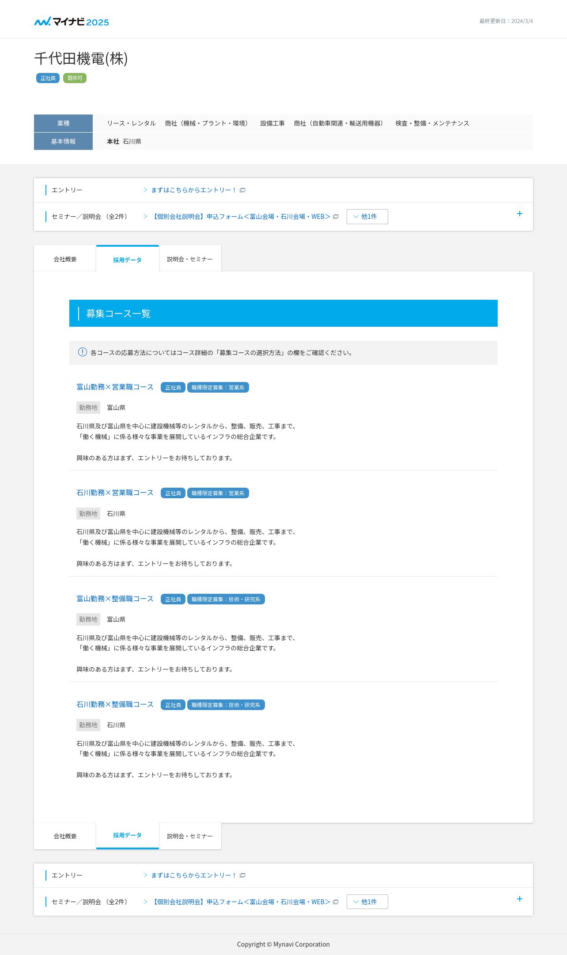Image resolution: width=567 pixels, height=955 pixels.
Task: Click company name 千代田機電(株) heading
Action: 81,58
